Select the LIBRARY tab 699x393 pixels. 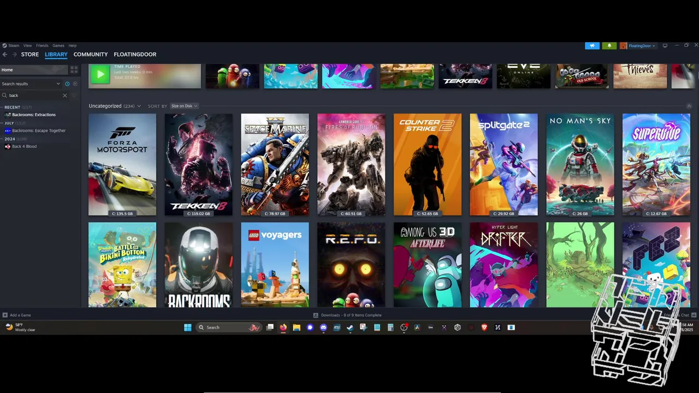pyautogui.click(x=56, y=55)
